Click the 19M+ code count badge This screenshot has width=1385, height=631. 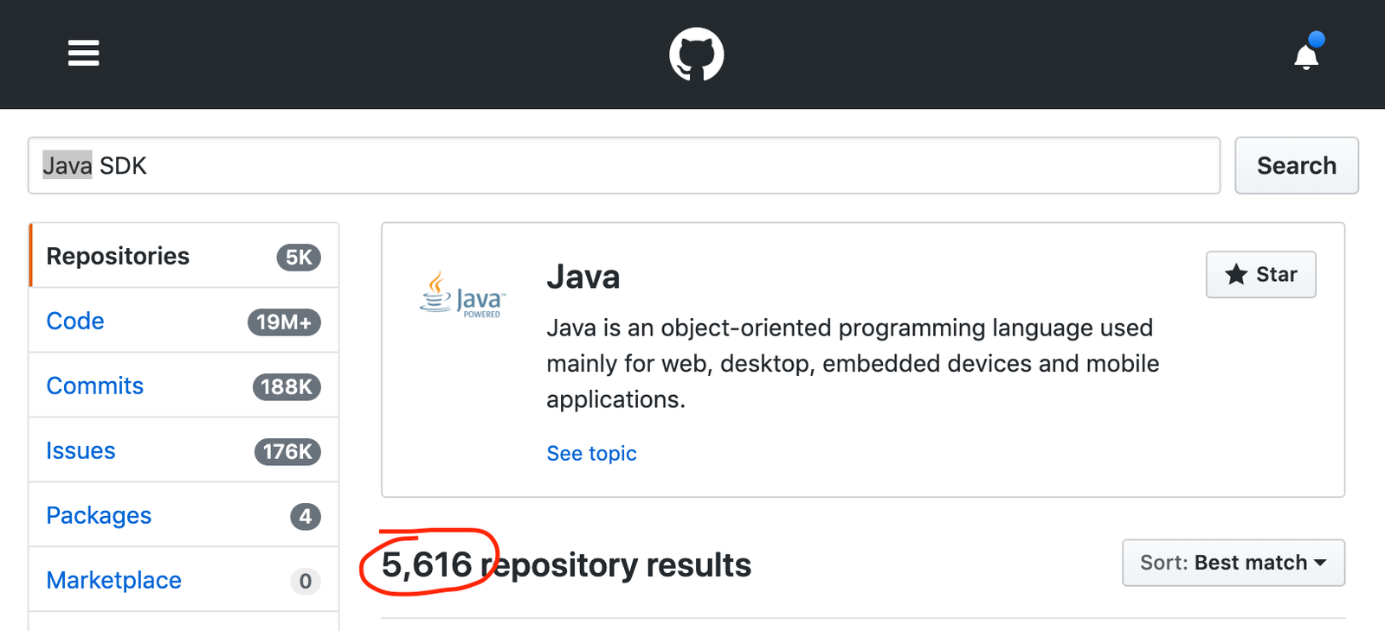284,322
